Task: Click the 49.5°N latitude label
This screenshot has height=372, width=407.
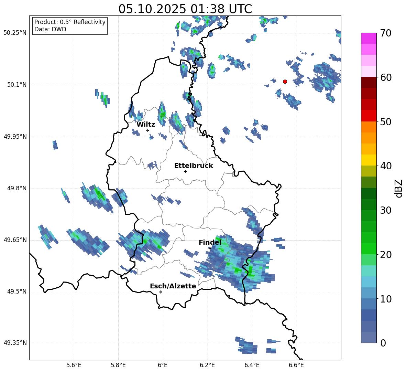Action: click(16, 291)
